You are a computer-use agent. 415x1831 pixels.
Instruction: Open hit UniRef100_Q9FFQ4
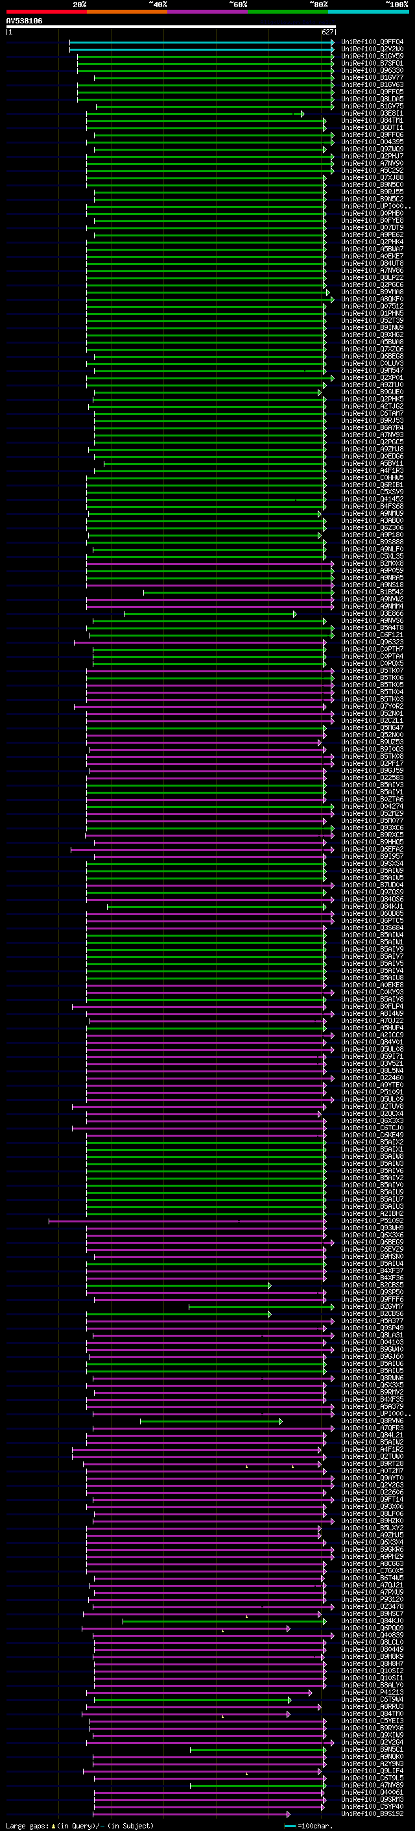pyautogui.click(x=372, y=42)
